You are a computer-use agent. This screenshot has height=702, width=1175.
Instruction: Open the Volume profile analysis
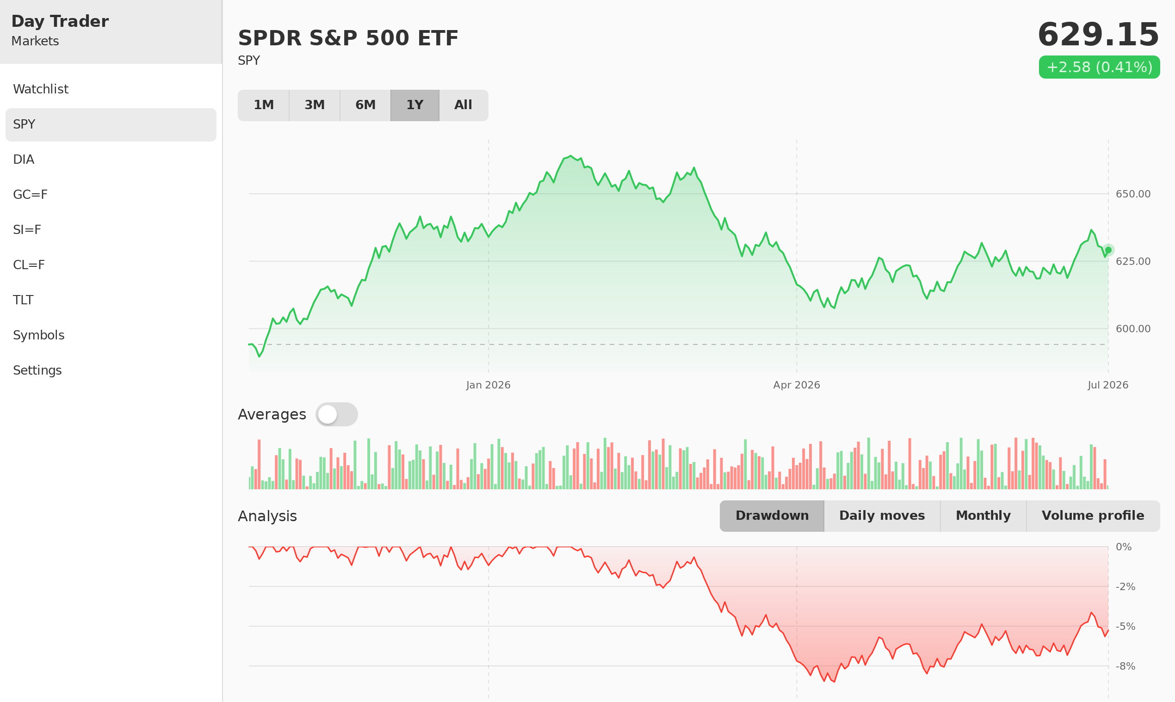tap(1093, 516)
